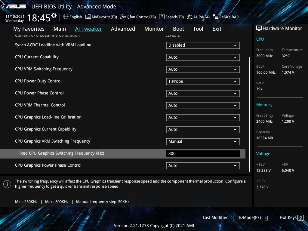Switch to the Advanced tab
Image resolution: width=308 pixels, height=231 pixels.
pos(123,29)
